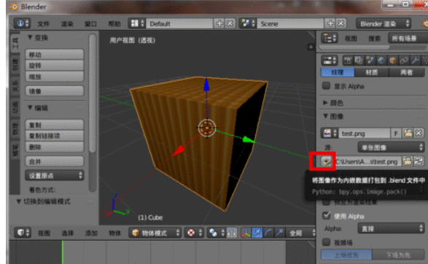Open the Blender 渲染 engine dropdown
Viewport: 428px width, 264px height.
[384, 24]
